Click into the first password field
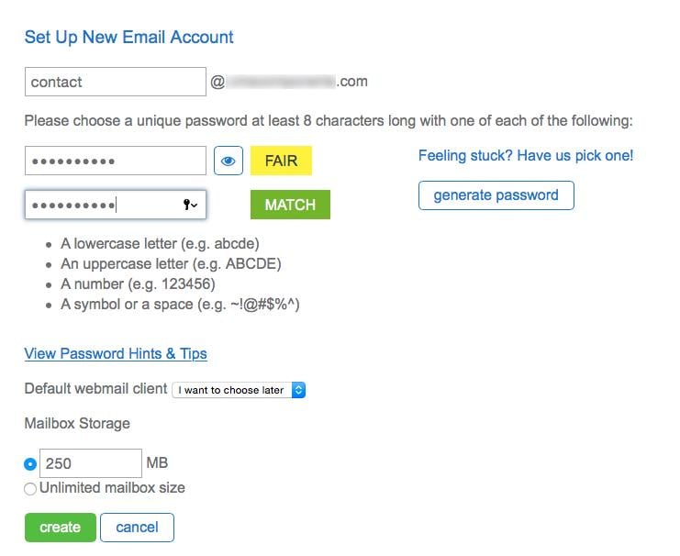The image size is (680, 556). point(115,161)
